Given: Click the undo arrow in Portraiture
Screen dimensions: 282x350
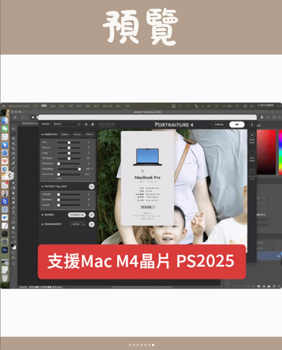Looking at the screenshot, I should pos(101,124).
